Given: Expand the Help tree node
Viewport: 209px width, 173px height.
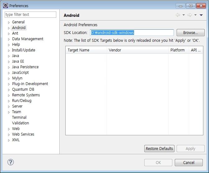Looking at the screenshot, I should tap(9, 45).
